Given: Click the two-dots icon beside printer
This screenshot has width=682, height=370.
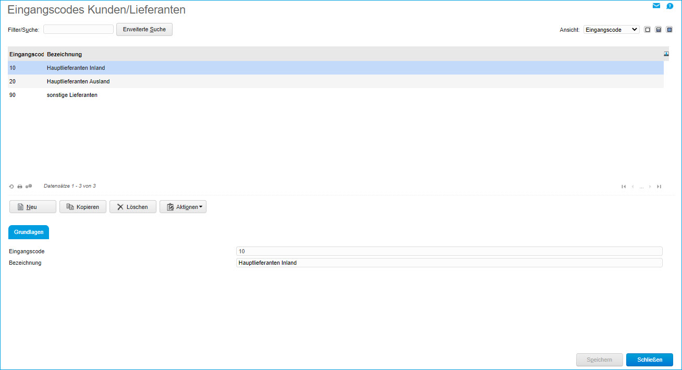Looking at the screenshot, I should (29, 186).
